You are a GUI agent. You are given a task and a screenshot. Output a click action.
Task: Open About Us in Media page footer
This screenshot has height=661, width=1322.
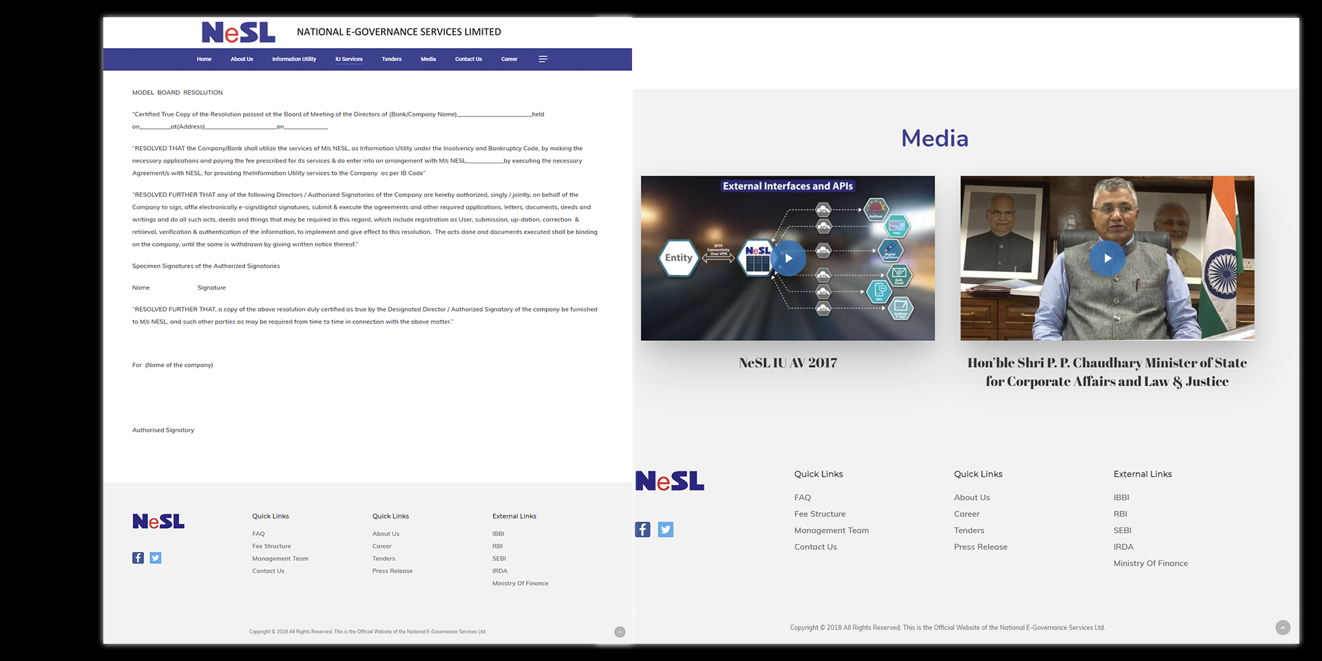tap(972, 497)
